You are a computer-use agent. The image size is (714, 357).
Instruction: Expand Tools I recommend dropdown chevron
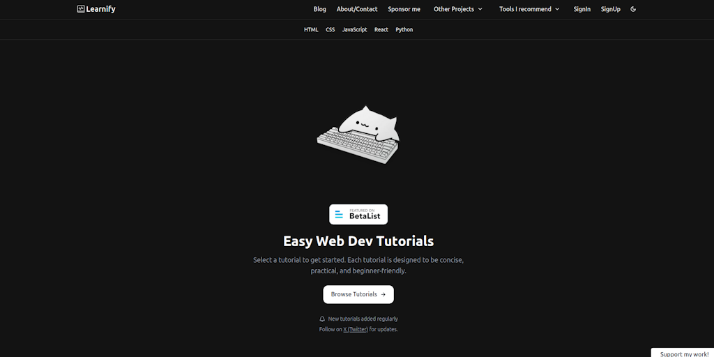point(557,9)
